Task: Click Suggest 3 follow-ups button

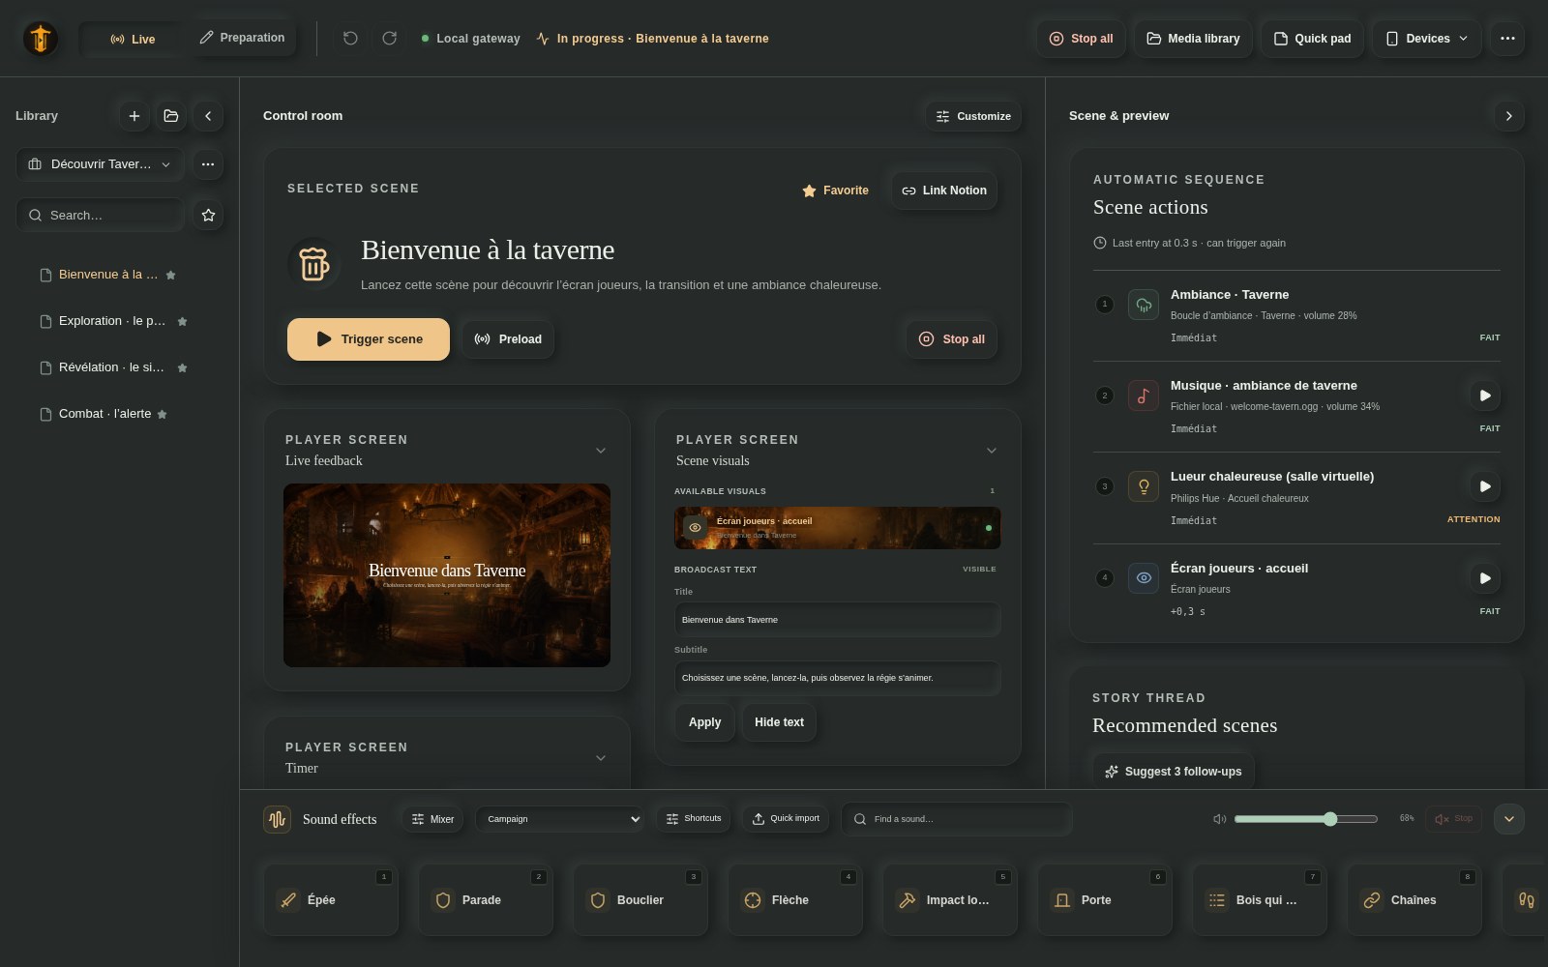Action: coord(1174,772)
